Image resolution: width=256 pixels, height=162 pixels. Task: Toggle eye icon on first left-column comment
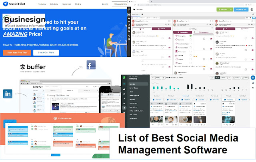point(170,38)
